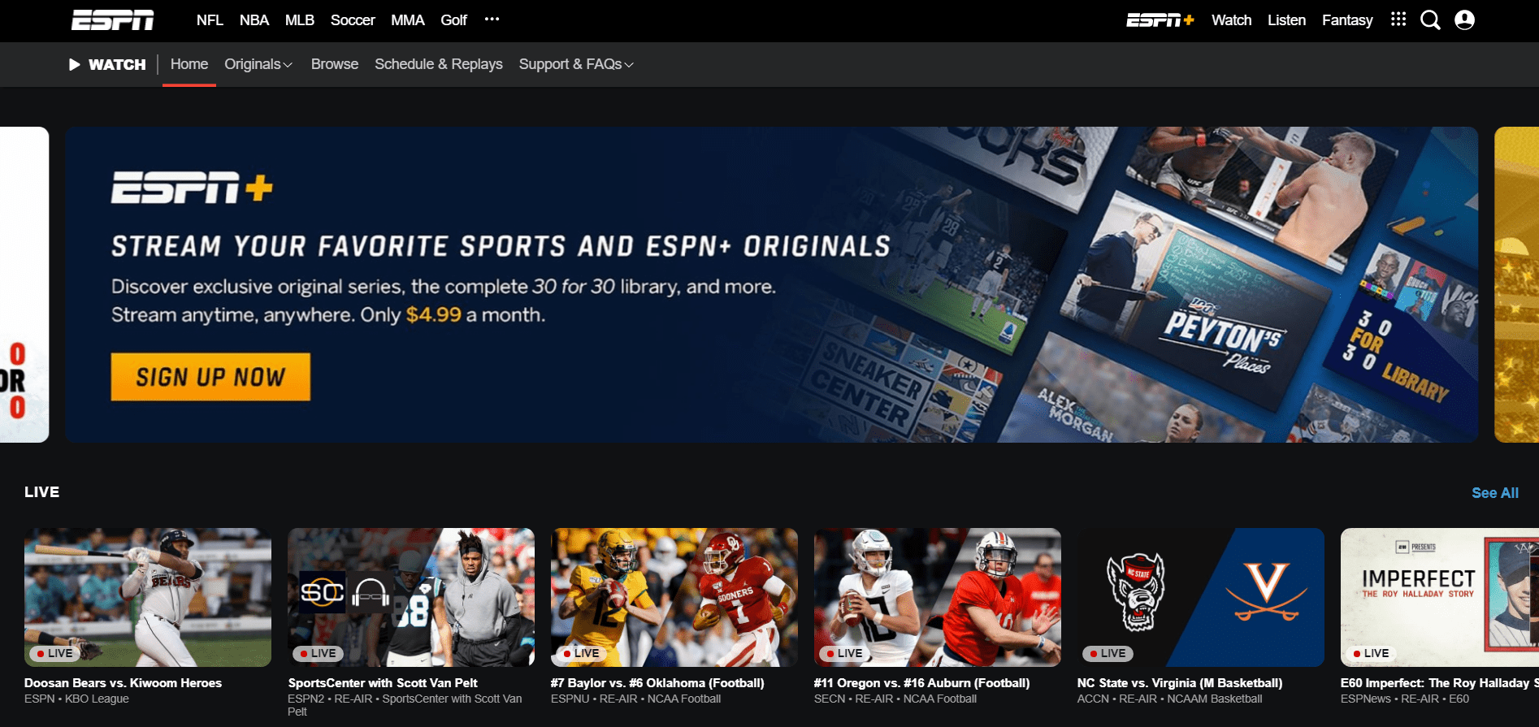Image resolution: width=1539 pixels, height=727 pixels.
Task: Click the title #11 Oregon vs. #16 Auburn (Football)
Action: (x=921, y=683)
